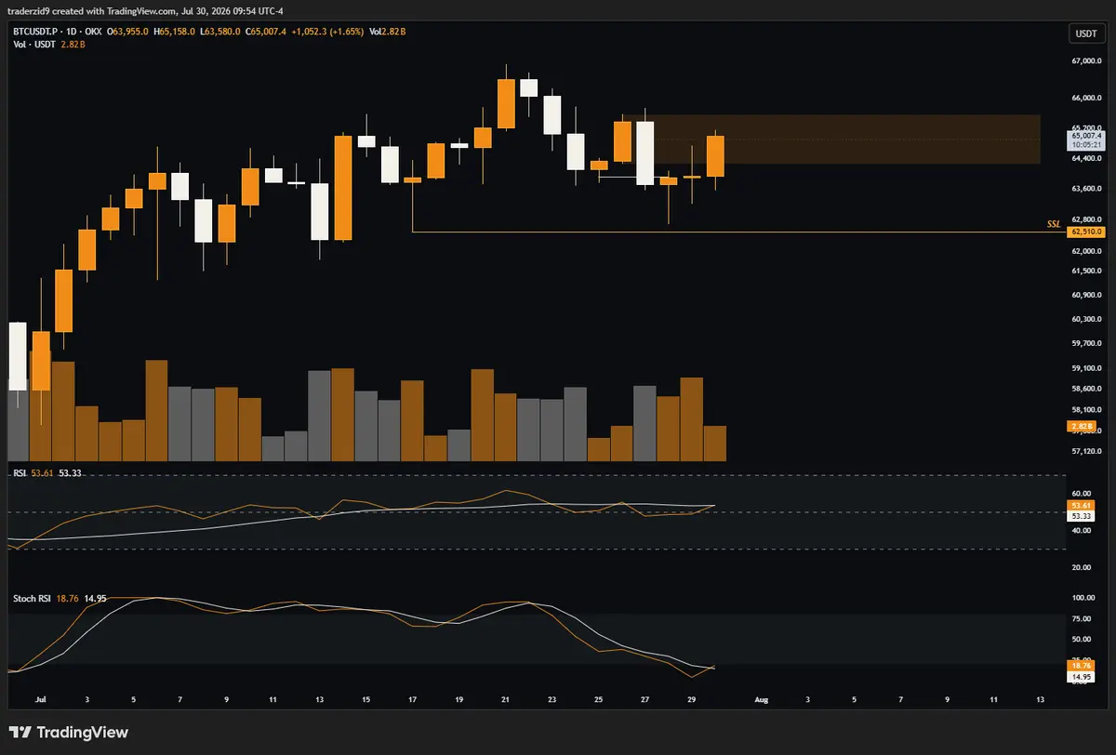Viewport: 1116px width, 755px height.
Task: Click the current price tag with countdown 10:05:21
Action: pos(1086,139)
